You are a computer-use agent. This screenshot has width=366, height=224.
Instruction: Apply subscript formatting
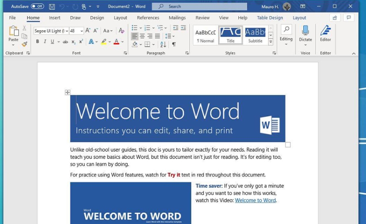click(73, 42)
